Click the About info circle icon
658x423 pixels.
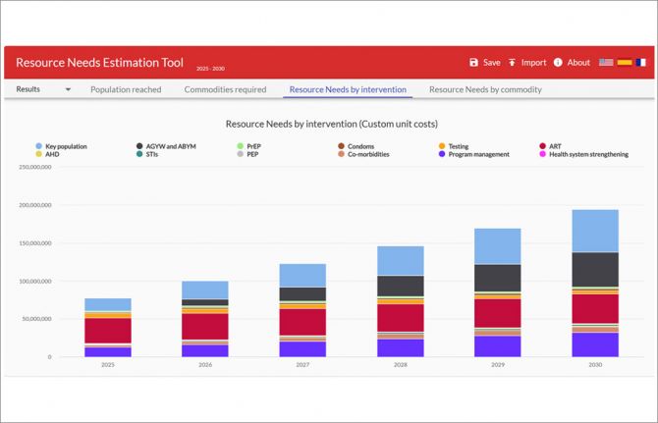[558, 63]
